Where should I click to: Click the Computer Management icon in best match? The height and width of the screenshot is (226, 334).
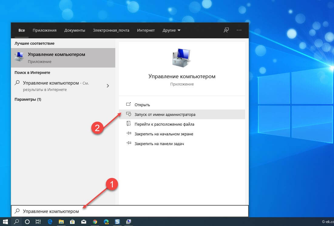click(19, 57)
